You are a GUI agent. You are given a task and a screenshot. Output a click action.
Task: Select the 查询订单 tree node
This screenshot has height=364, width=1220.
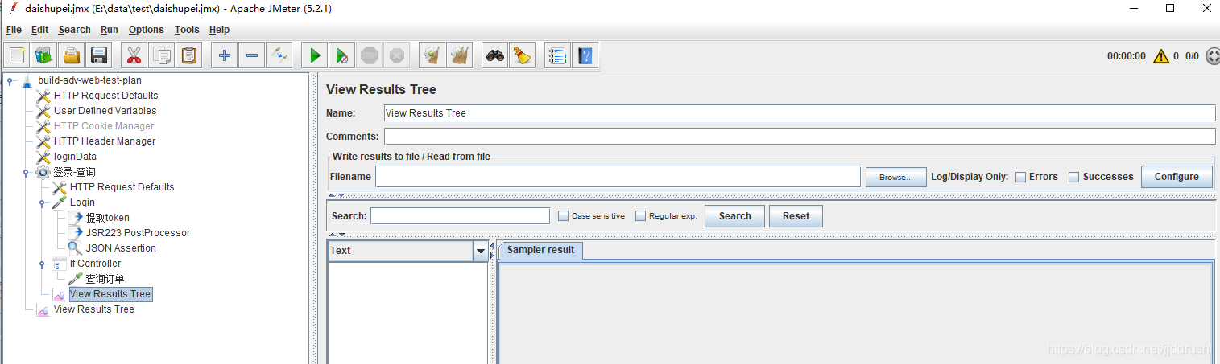tap(105, 279)
